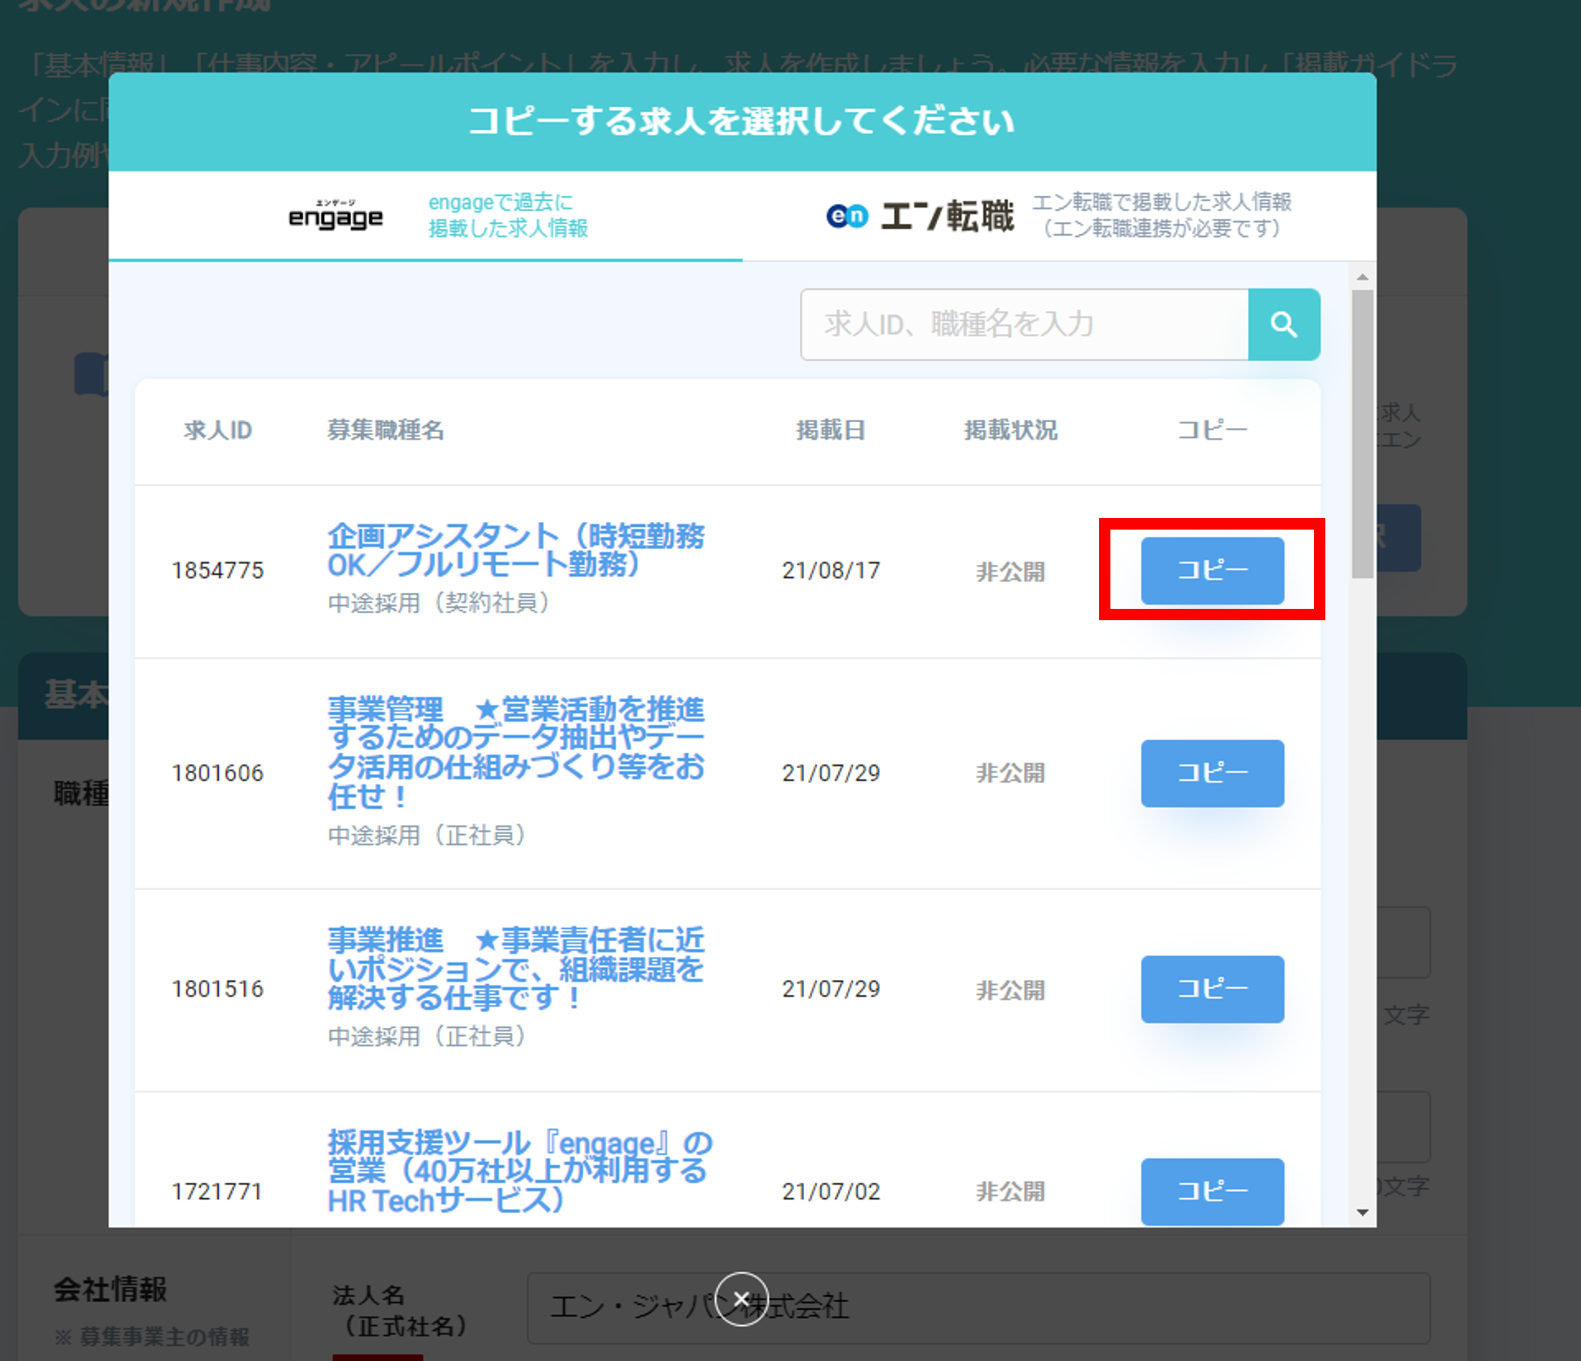This screenshot has width=1581, height=1361.
Task: Open the 採用支援ツール『engage』の営業 job link
Action: click(x=519, y=1171)
